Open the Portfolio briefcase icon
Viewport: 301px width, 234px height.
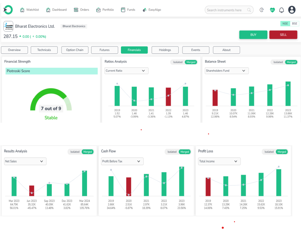99,10
